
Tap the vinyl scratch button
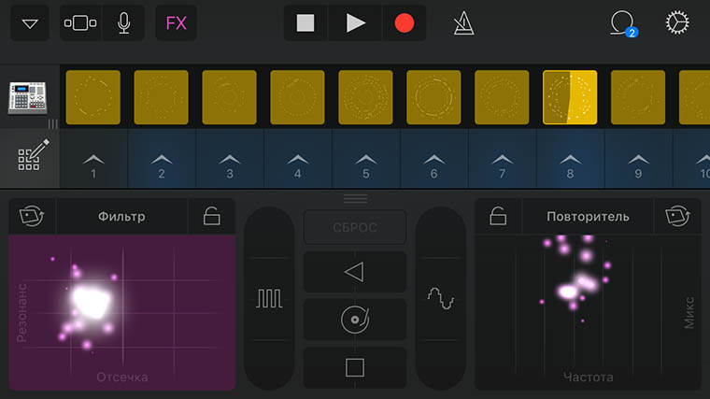coord(355,320)
